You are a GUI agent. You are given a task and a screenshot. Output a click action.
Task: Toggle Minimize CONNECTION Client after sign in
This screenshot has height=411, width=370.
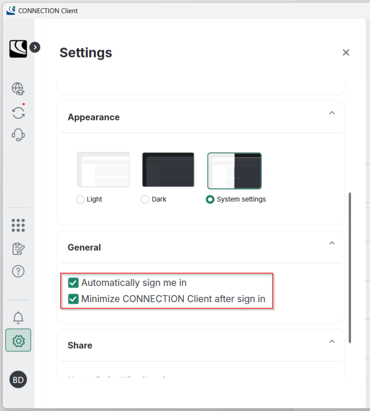[73, 299]
